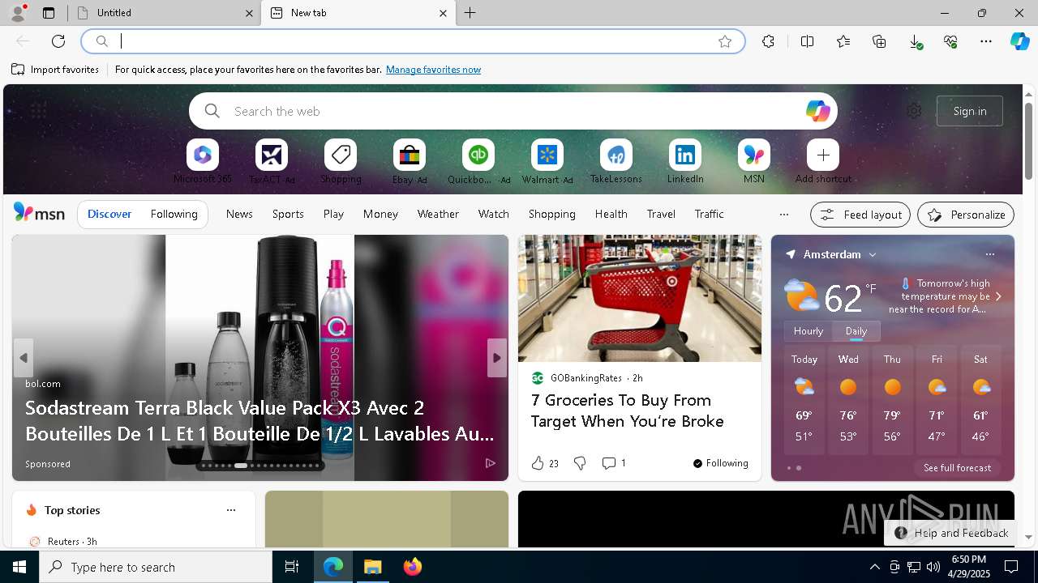Open News category
This screenshot has height=583, width=1038.
(x=239, y=214)
